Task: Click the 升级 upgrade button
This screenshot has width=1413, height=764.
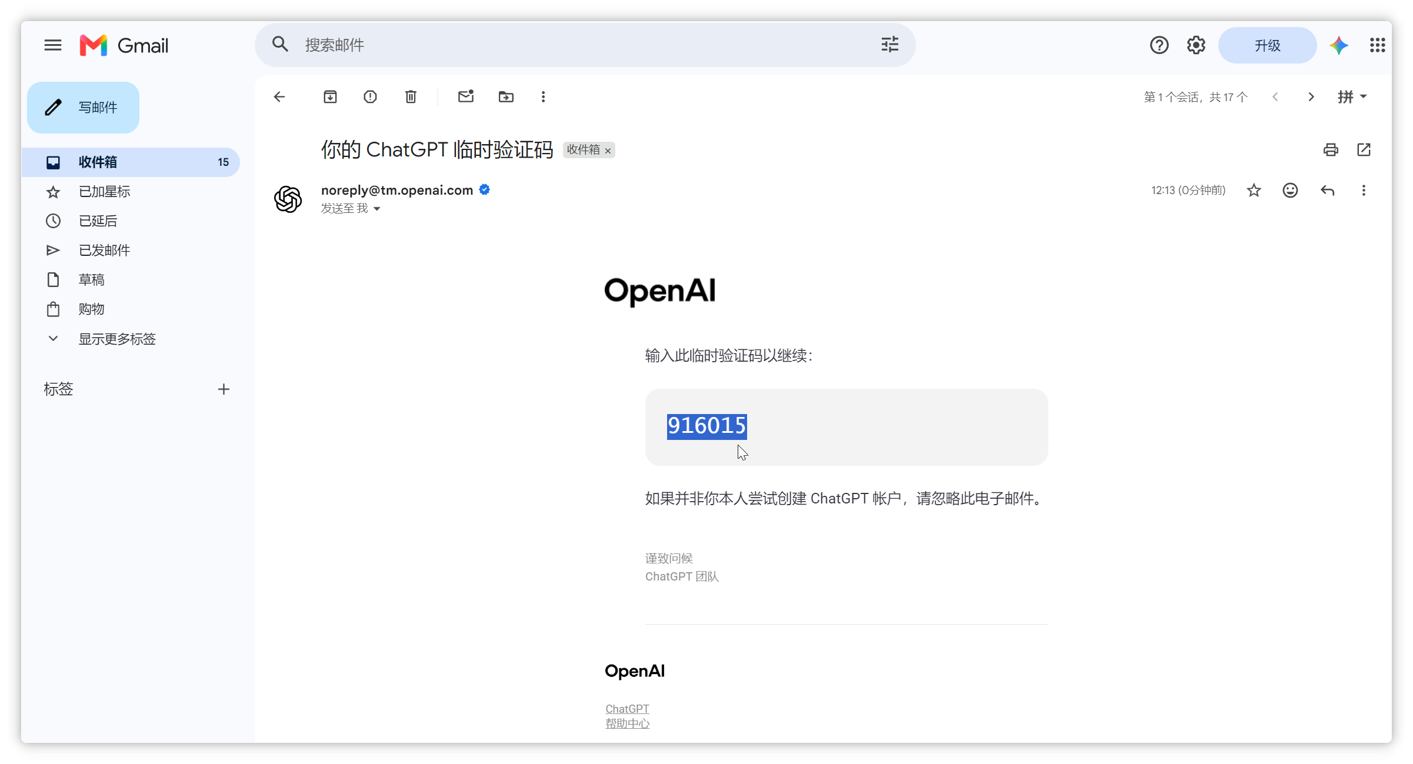Action: (1267, 45)
